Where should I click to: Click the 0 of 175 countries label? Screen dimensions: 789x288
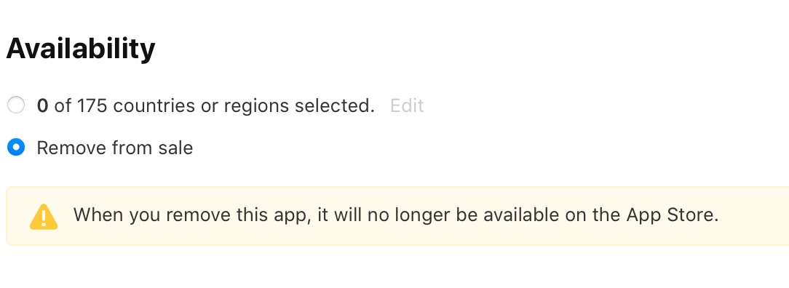[206, 105]
